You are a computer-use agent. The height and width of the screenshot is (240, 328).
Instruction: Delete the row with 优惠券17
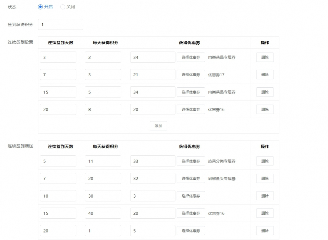(x=265, y=75)
